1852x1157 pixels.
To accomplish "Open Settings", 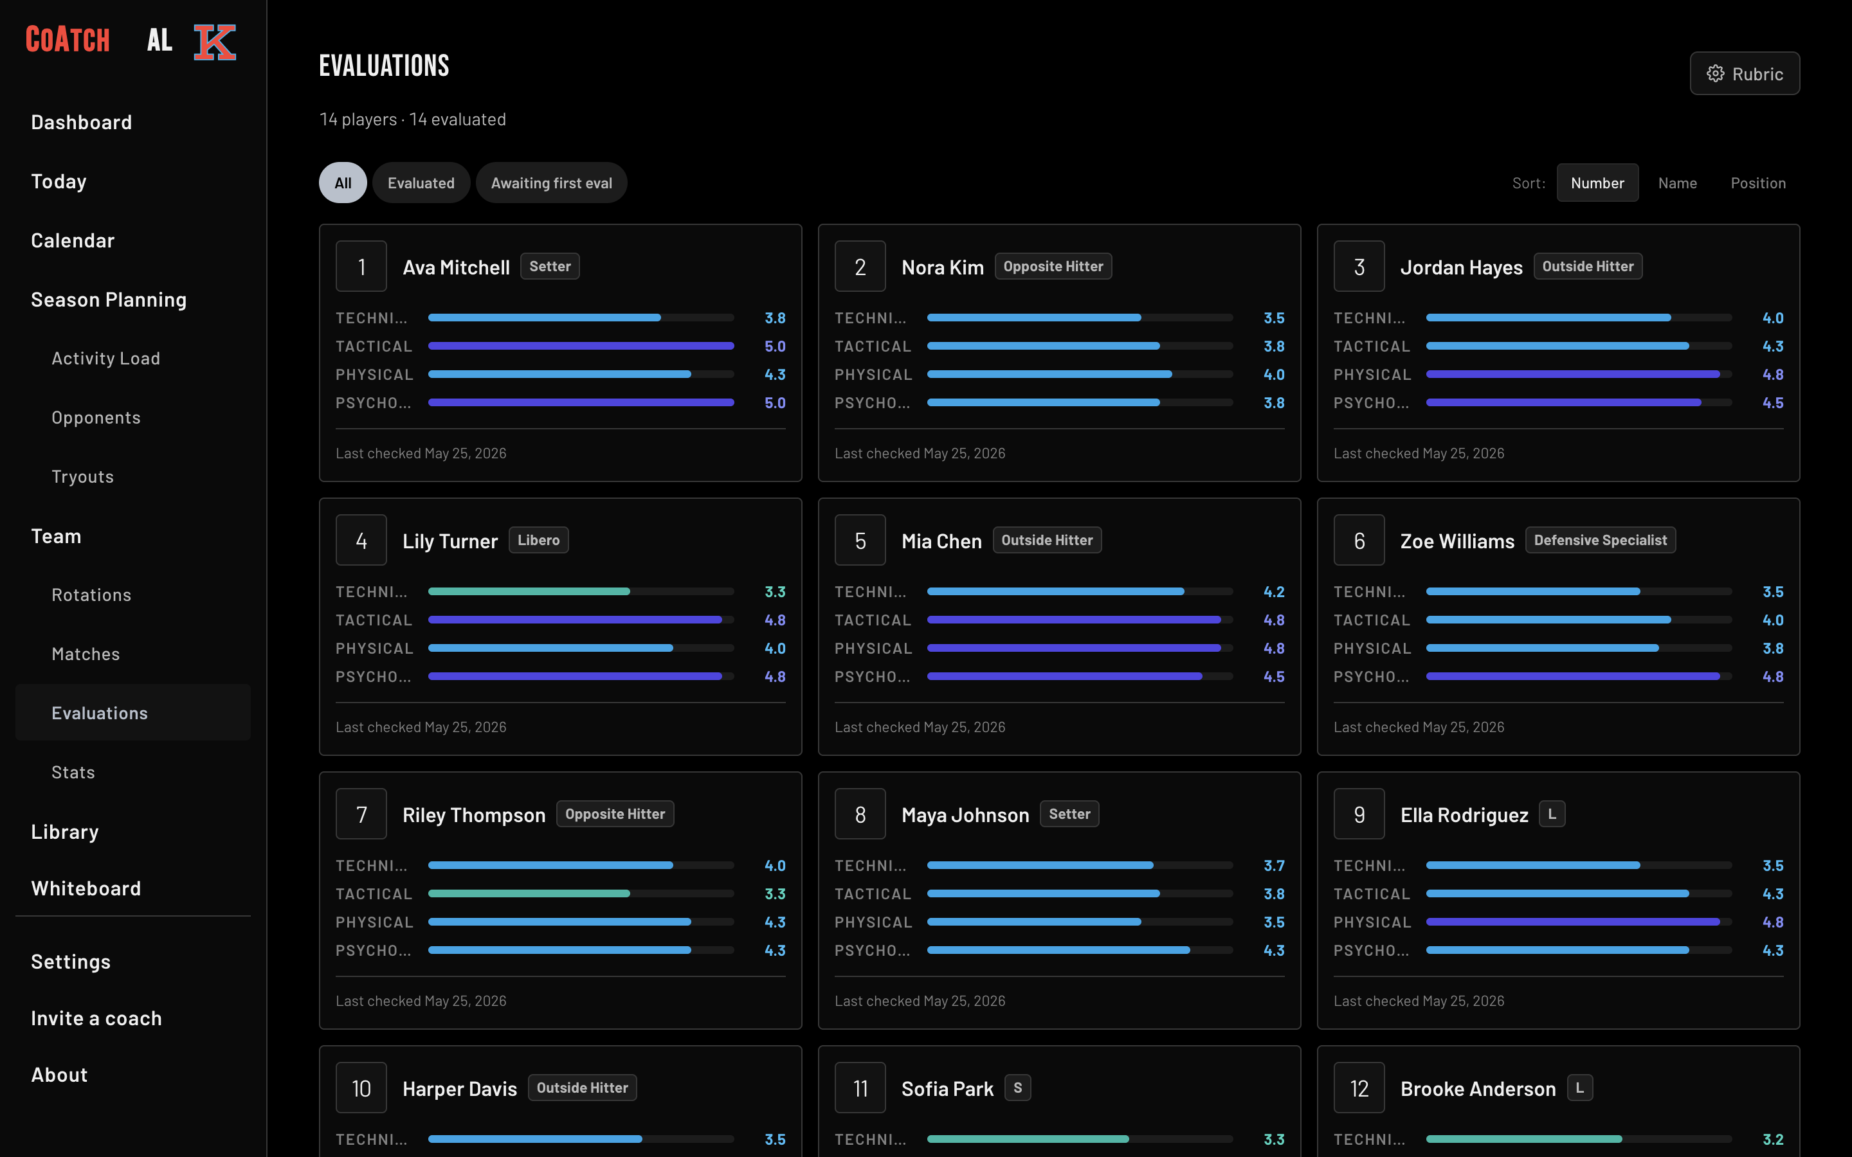I will coord(133,961).
